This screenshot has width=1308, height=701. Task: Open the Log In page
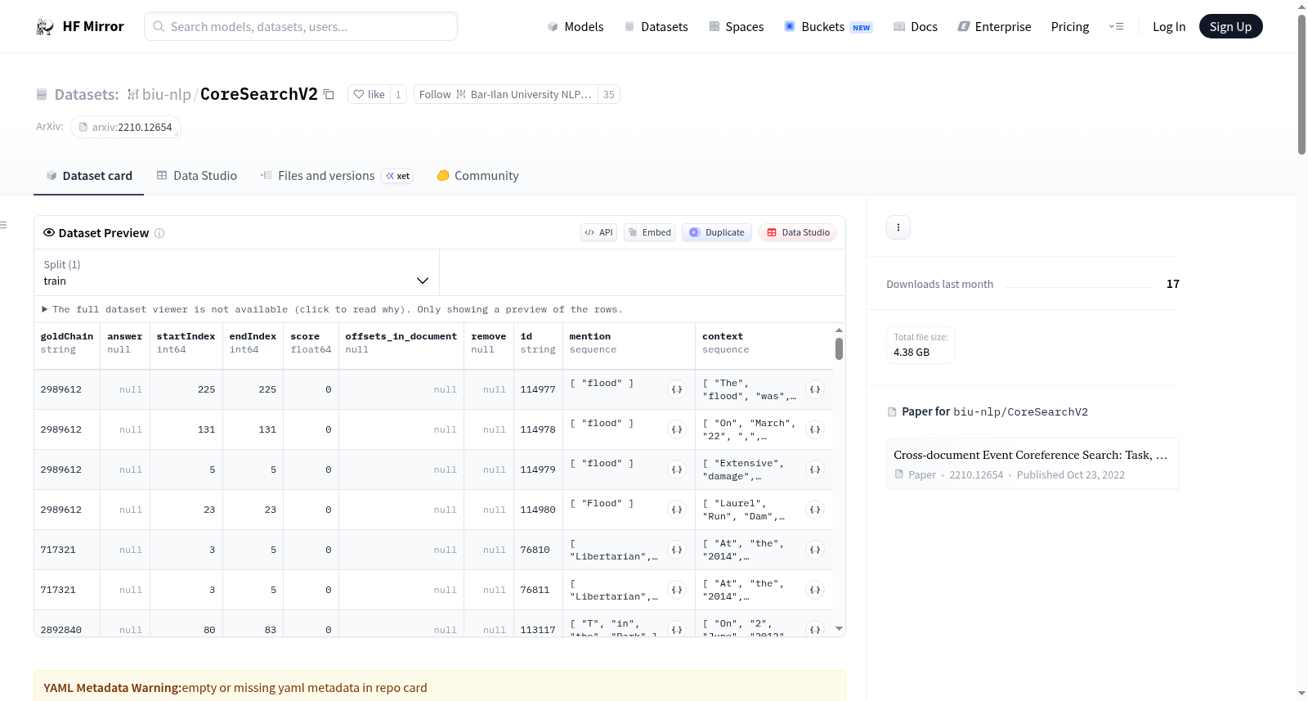pos(1169,27)
